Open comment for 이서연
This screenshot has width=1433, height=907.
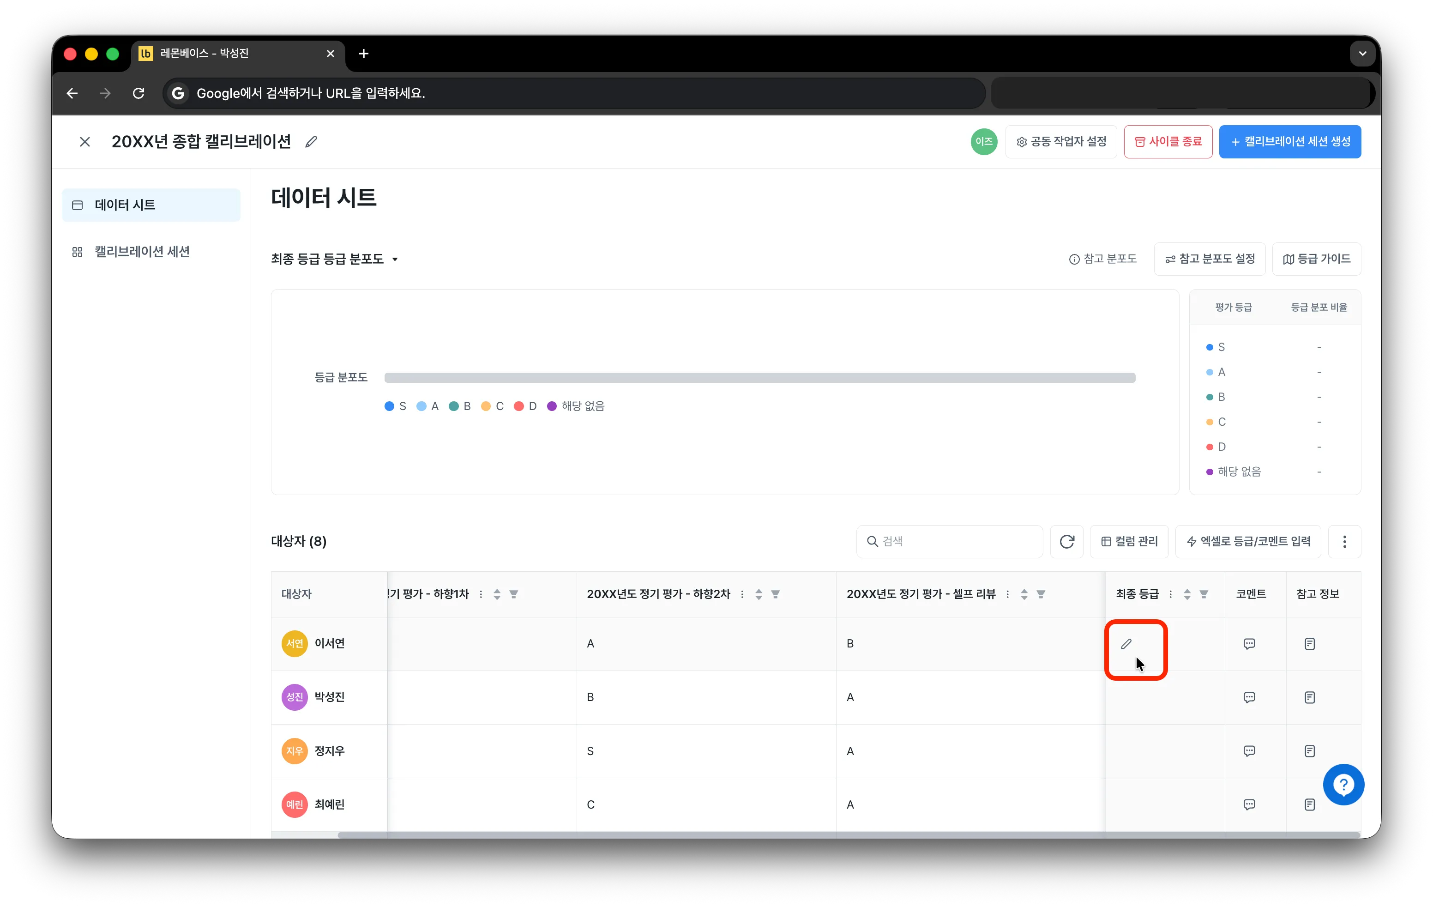tap(1249, 644)
